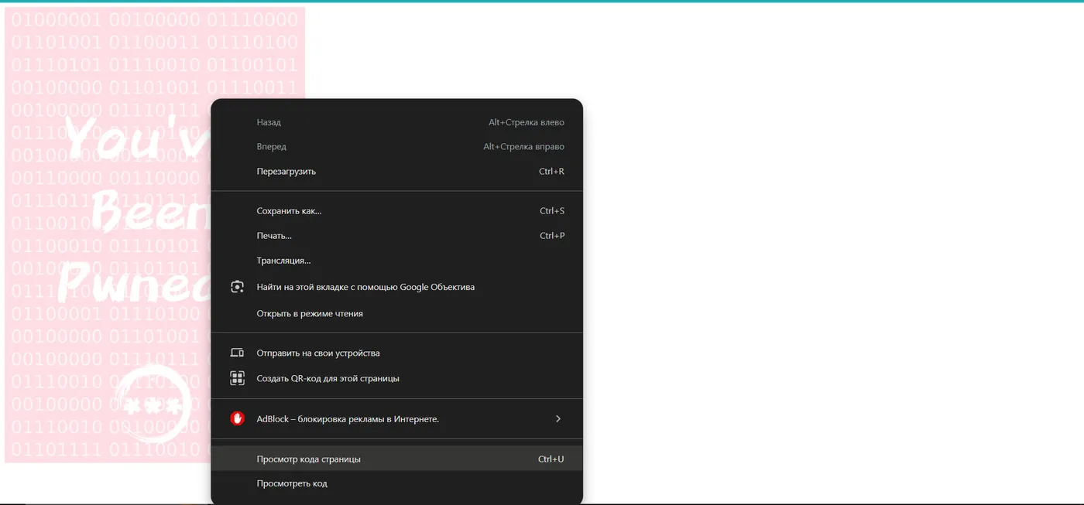
Task: Open "Сохранить как..." from the menu
Action: [x=396, y=210]
